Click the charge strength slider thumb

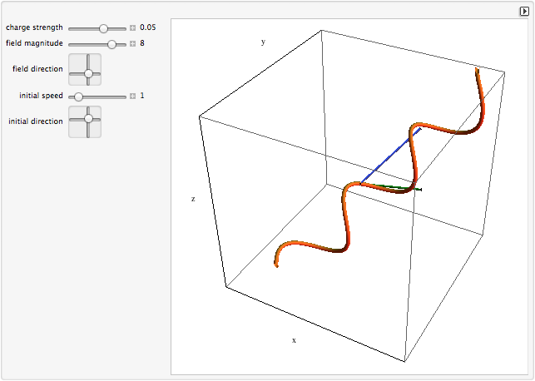tap(103, 28)
